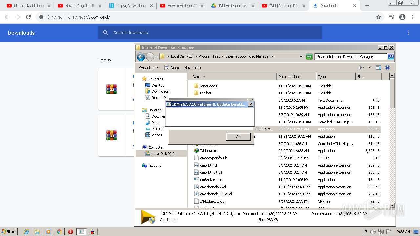Image resolution: width=420 pixels, height=236 pixels.
Task: Switch to theup URL Chrome tab
Action: coord(131,6)
